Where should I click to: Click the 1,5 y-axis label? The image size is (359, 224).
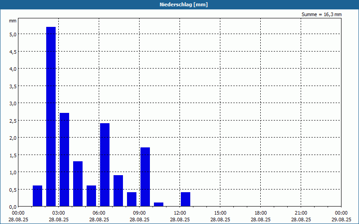13,155
